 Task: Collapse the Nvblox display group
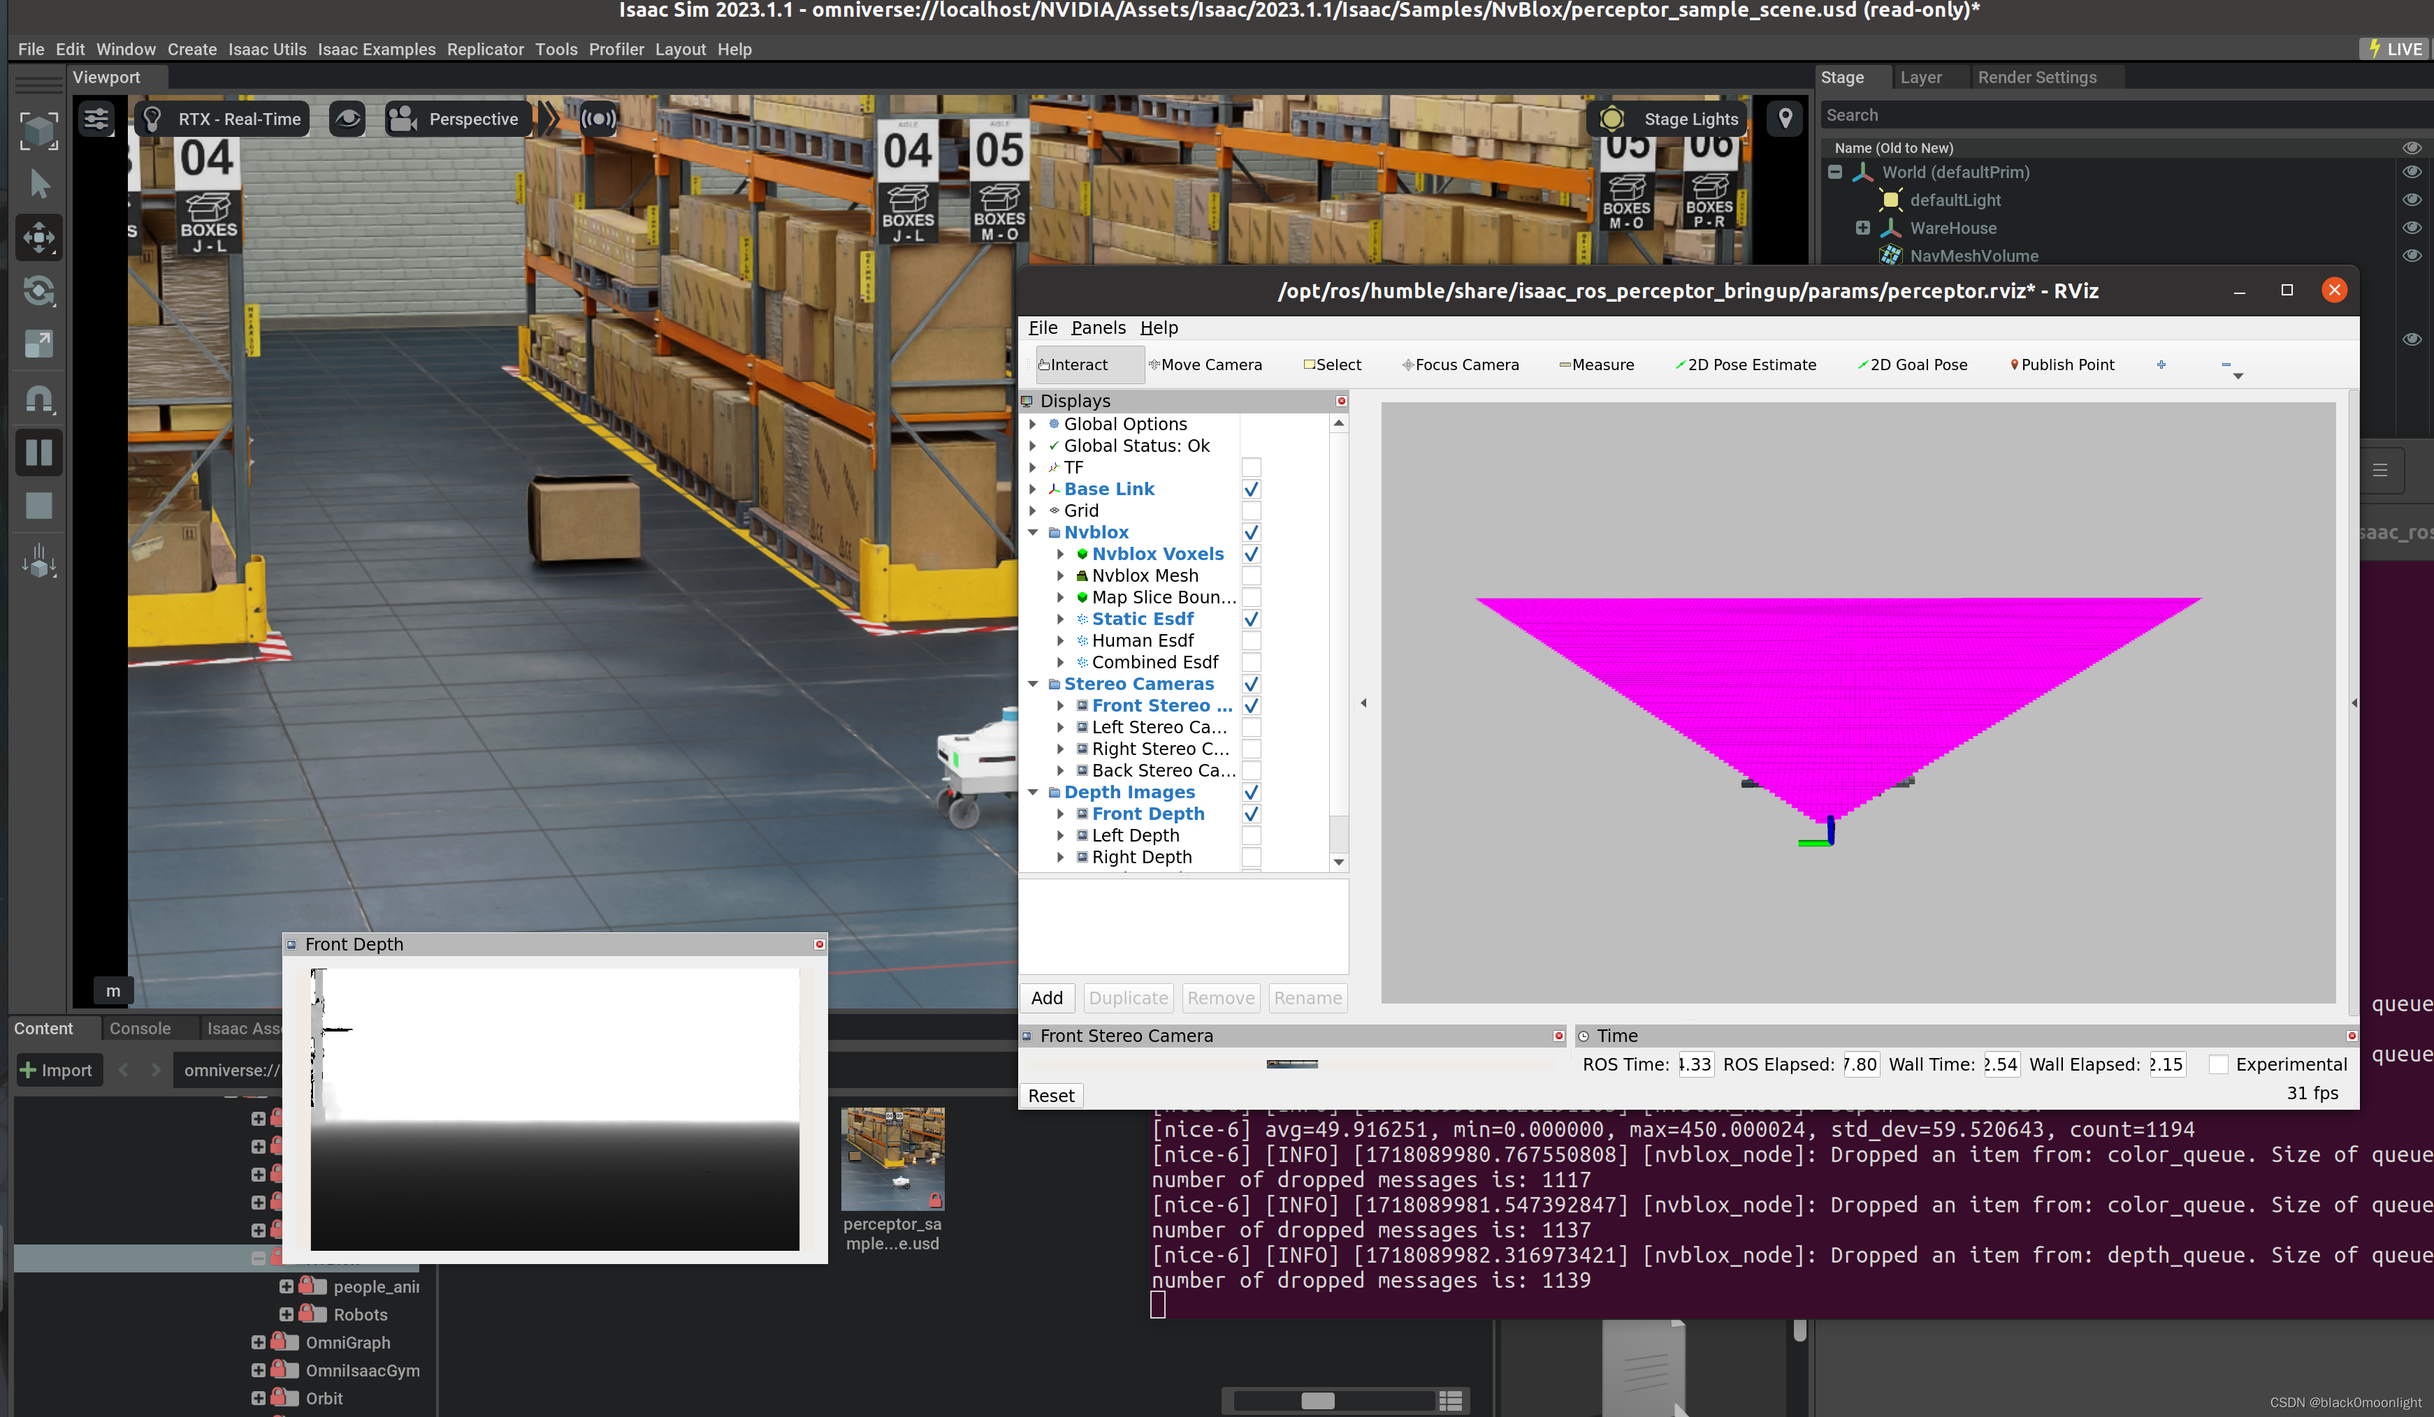click(1033, 532)
